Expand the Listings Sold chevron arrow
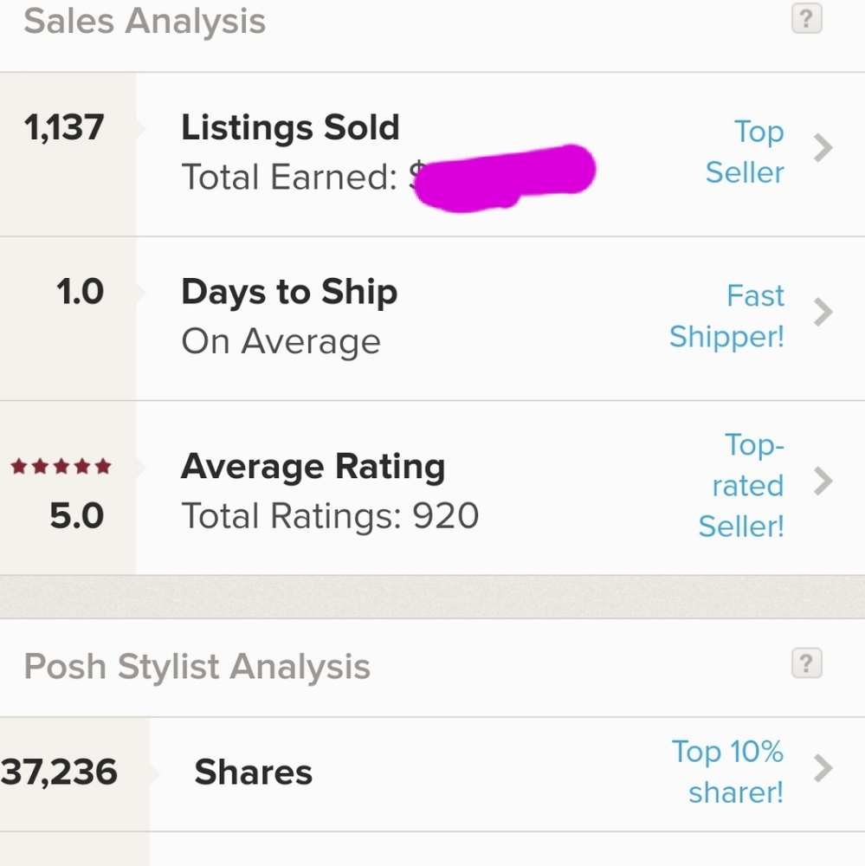The width and height of the screenshot is (865, 866). click(x=823, y=149)
